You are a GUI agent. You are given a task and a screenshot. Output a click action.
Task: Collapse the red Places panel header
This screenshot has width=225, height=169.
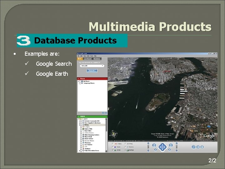coord(92,79)
